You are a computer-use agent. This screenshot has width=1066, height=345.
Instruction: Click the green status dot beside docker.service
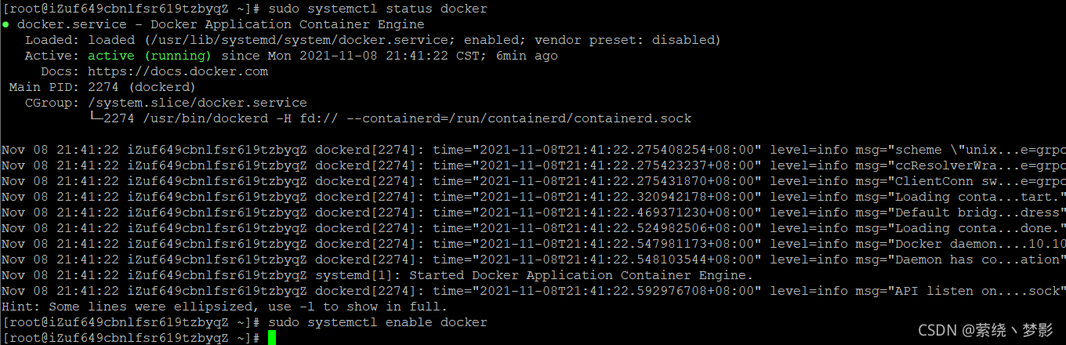click(5, 24)
